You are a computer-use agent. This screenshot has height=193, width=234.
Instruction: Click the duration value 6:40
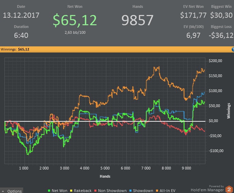pos(21,35)
